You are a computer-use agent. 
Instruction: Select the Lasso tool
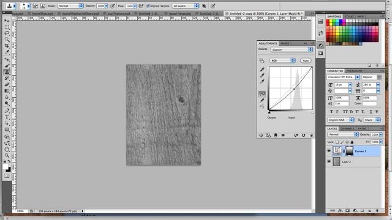(7, 33)
